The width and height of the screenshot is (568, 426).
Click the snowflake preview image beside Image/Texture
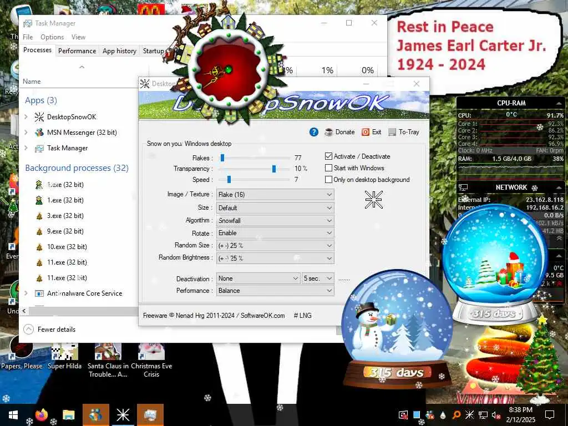[373, 200]
